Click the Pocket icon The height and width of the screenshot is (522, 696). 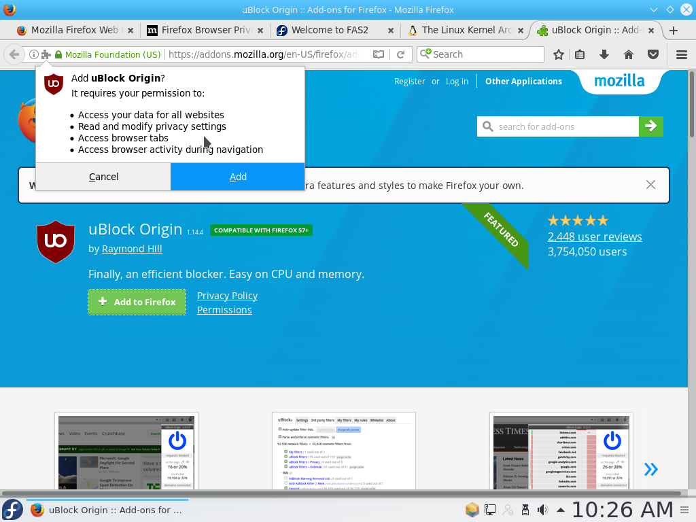(x=653, y=54)
